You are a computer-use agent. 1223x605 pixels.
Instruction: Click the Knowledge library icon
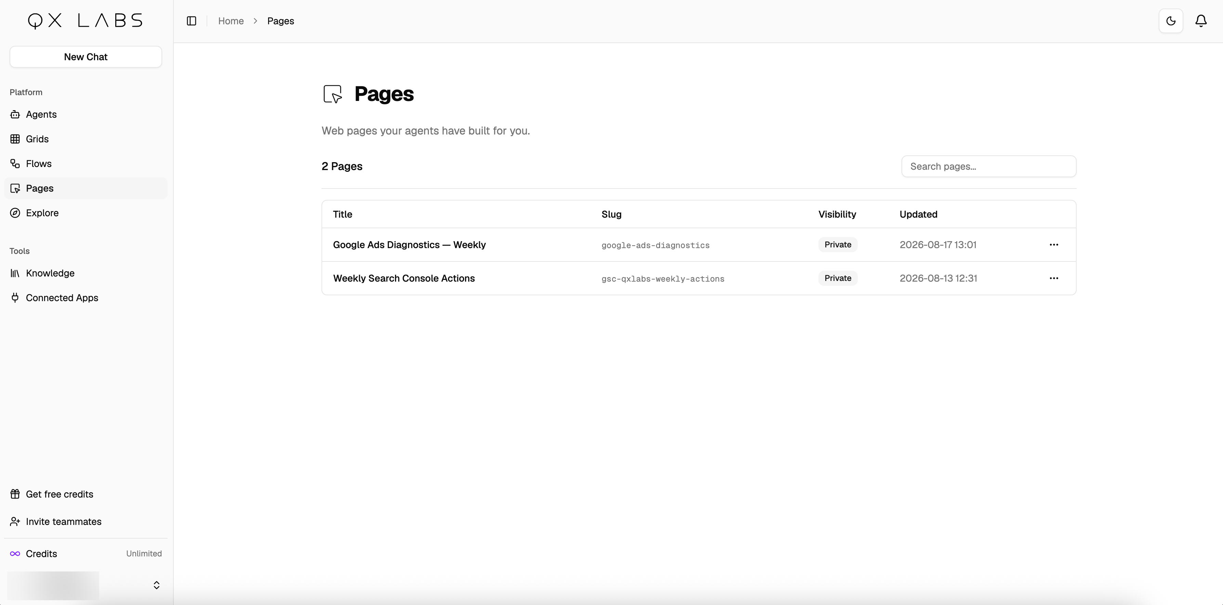[x=15, y=273]
